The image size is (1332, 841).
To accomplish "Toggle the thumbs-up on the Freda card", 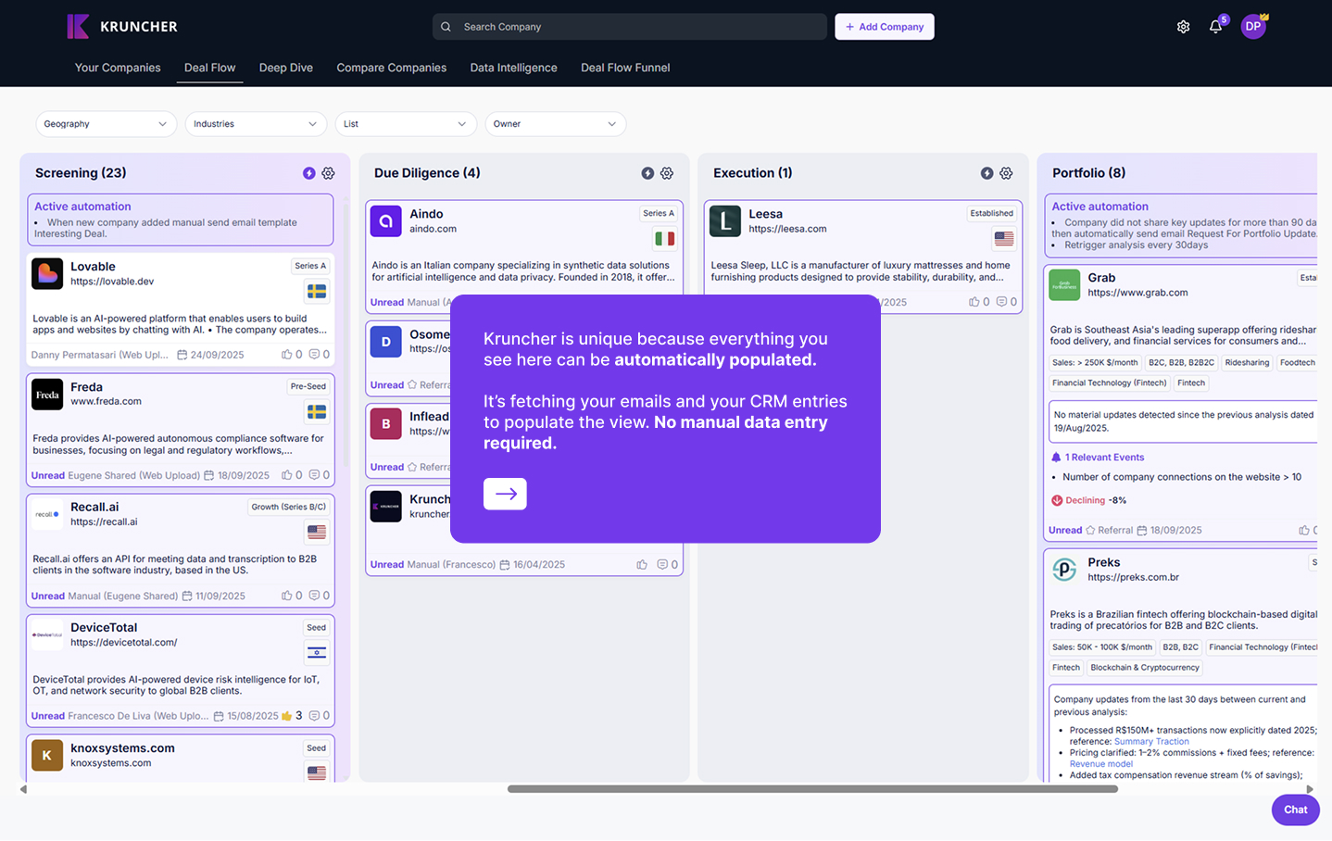I will (x=287, y=475).
